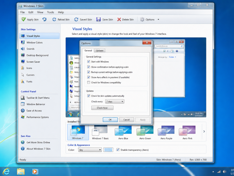The width and height of the screenshot is (234, 176).
Task: Select the Aero Pink theme
Action: pyautogui.click(x=187, y=132)
